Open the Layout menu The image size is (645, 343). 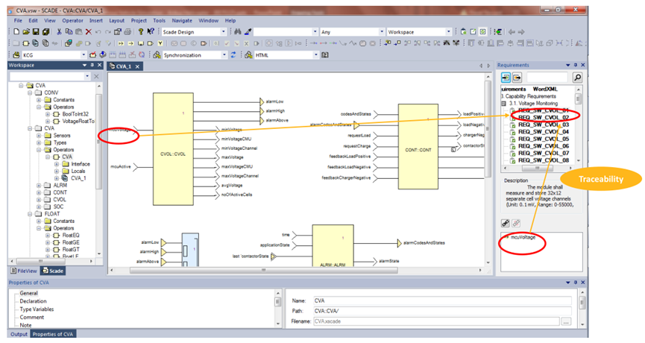pos(116,21)
